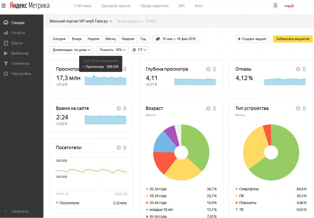Open the Библиотека виджетов button

coord(293,39)
